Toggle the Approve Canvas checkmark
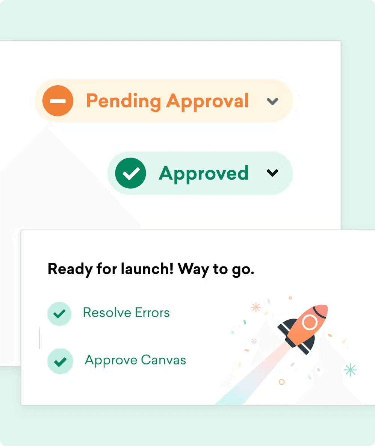The width and height of the screenshot is (375, 446). click(x=60, y=361)
